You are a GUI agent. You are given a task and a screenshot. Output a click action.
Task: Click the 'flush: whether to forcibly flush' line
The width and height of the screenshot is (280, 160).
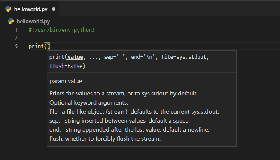[105, 139]
